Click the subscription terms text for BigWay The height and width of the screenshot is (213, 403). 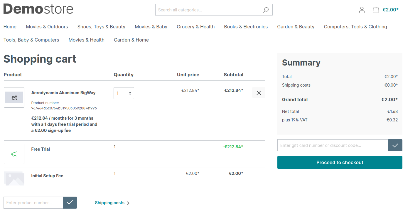(64, 124)
